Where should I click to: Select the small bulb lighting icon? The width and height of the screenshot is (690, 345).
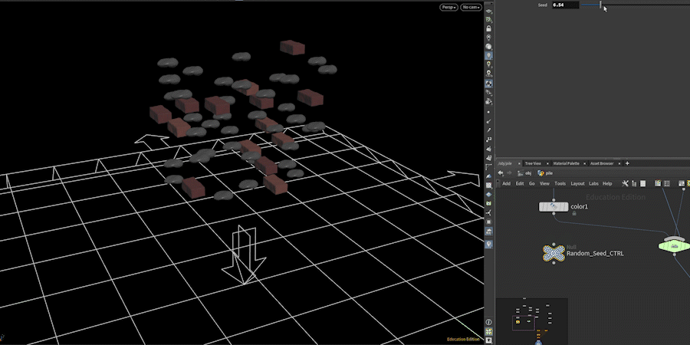tap(489, 64)
